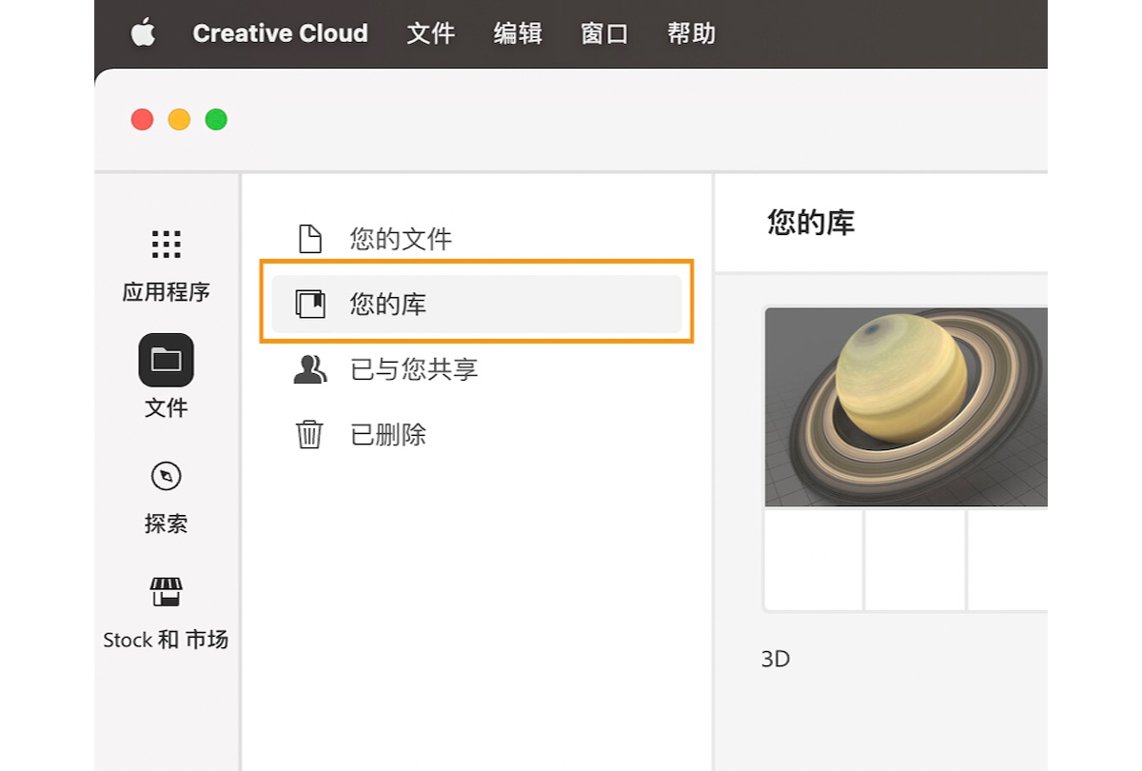Viewport: 1142px width, 771px height.
Task: Open the Saturn 3D library thumbnail
Action: pyautogui.click(x=904, y=405)
